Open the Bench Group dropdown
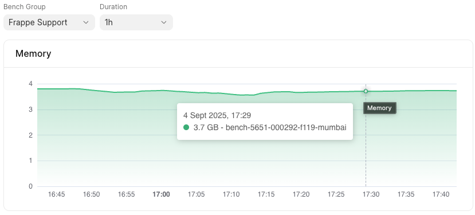Screen dimensions: 475x215 49,22
